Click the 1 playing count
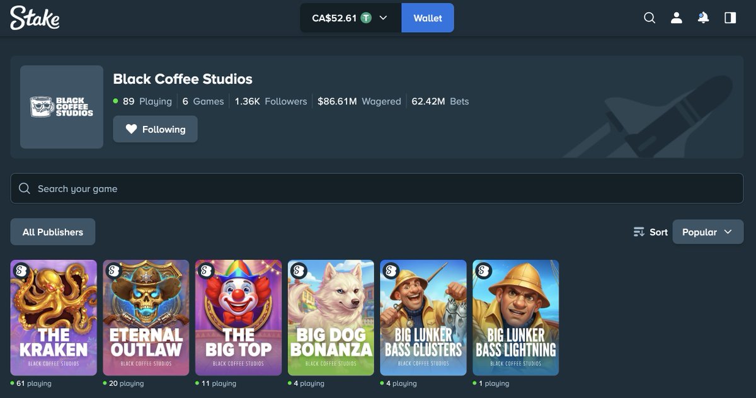The height and width of the screenshot is (398, 756). pyautogui.click(x=491, y=384)
